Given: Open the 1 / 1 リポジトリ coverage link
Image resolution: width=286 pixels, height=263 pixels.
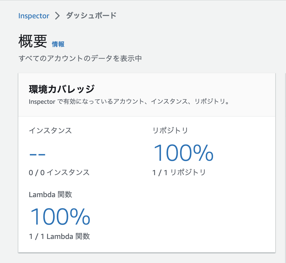Looking at the screenshot, I should tap(179, 172).
